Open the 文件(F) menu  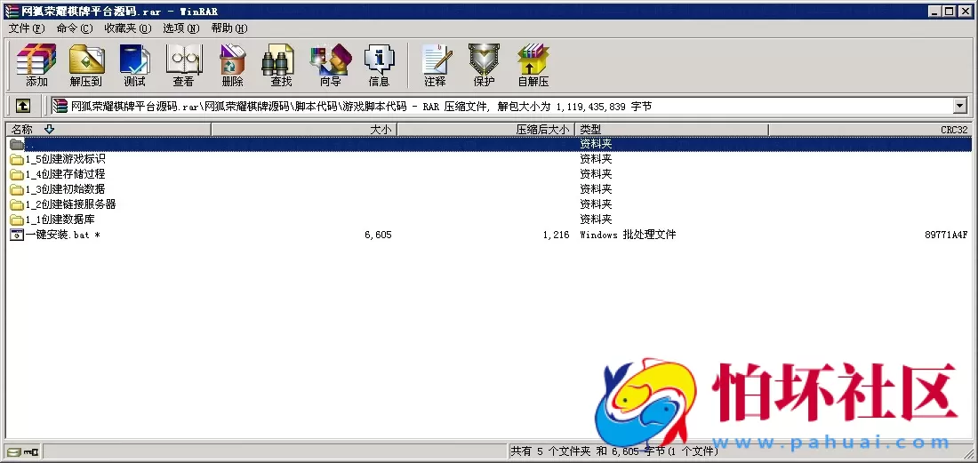(27, 28)
